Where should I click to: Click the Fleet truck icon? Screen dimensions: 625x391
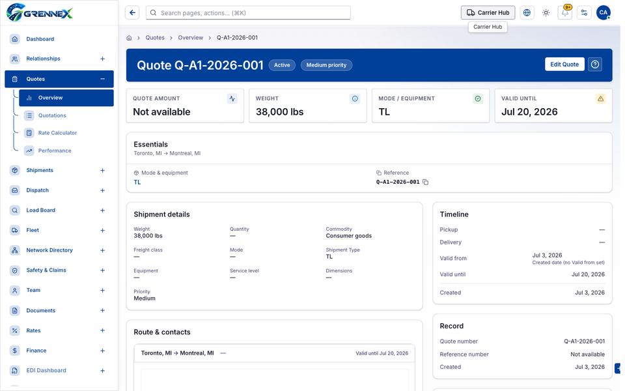point(15,230)
